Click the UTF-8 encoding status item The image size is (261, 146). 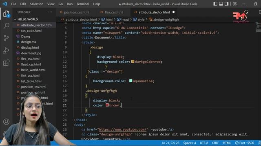click(x=204, y=143)
